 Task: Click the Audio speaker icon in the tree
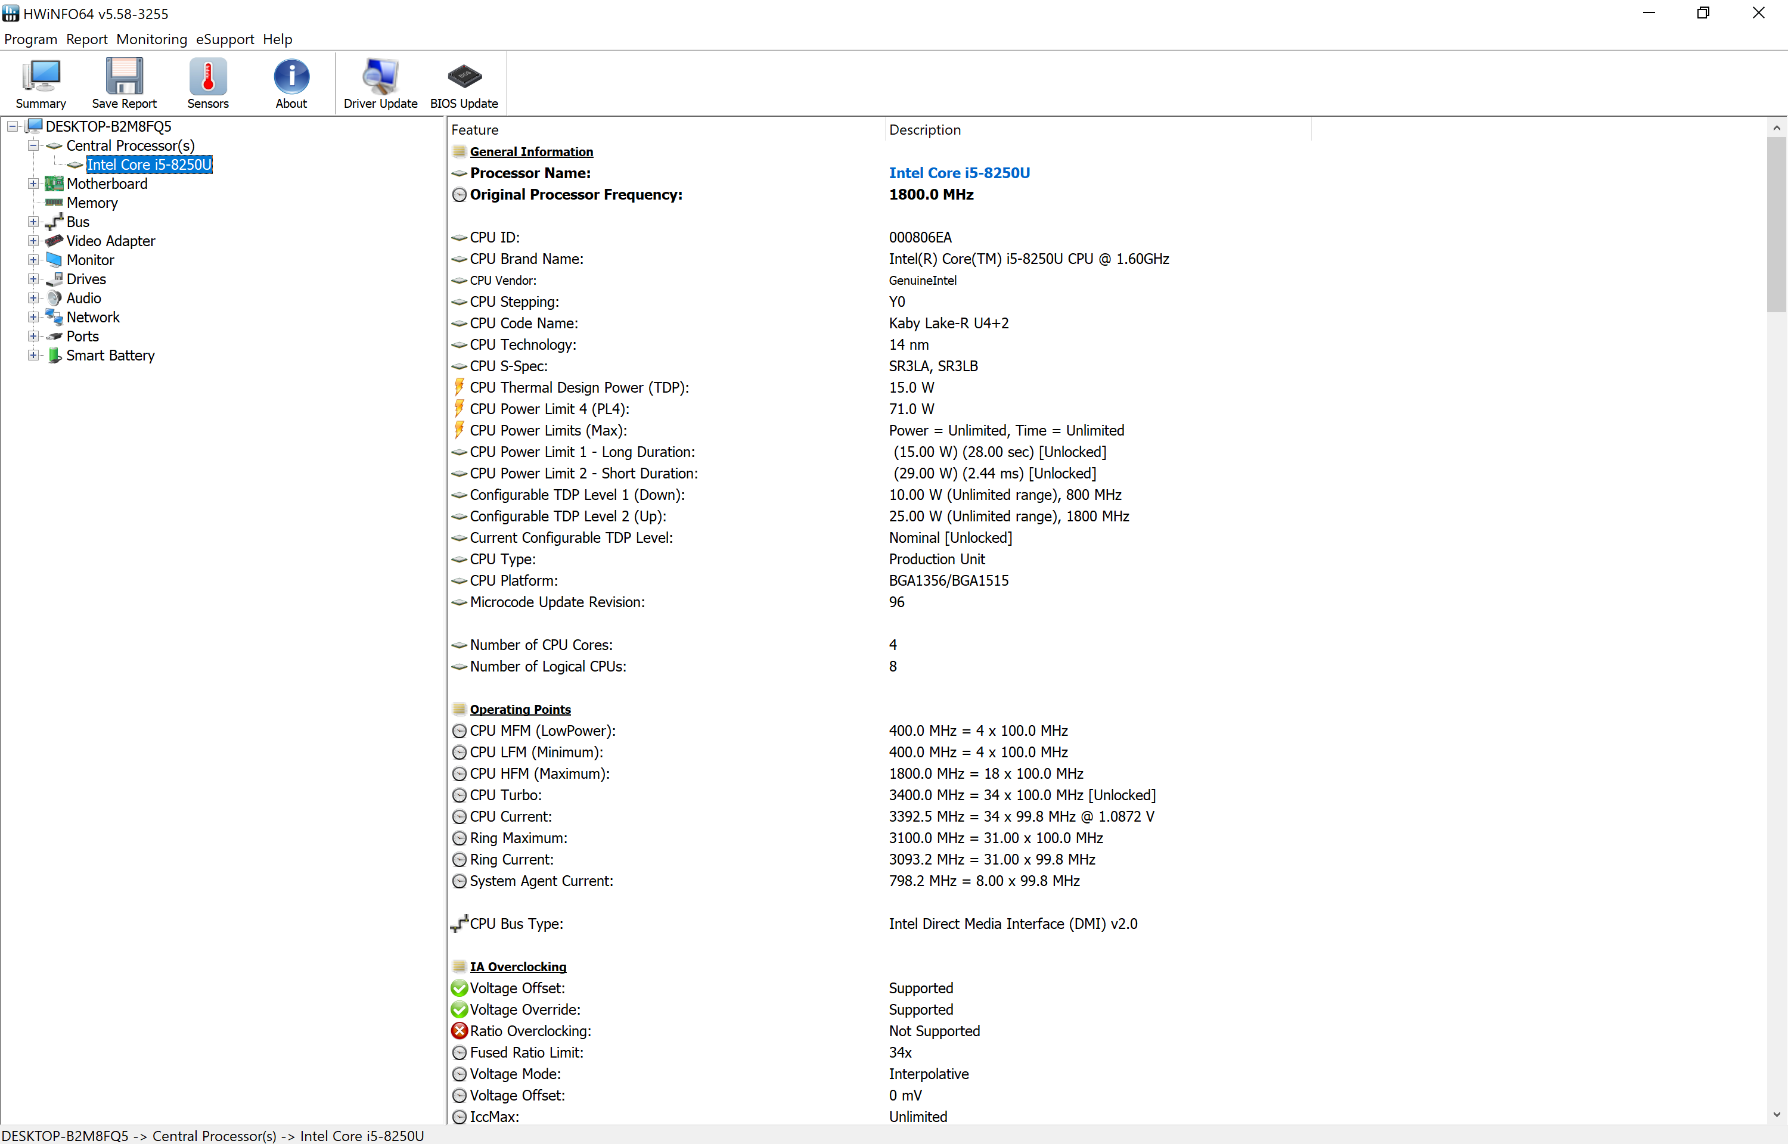tap(54, 298)
